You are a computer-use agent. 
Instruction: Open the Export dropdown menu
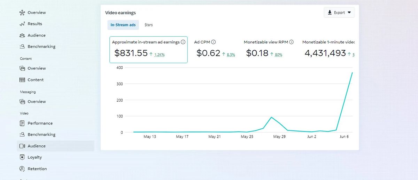[339, 12]
